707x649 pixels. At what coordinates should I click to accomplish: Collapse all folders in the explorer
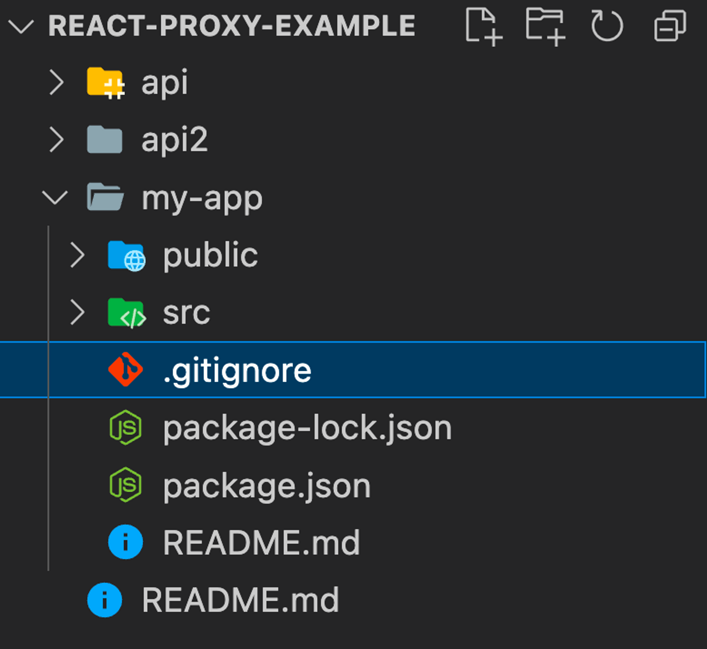(670, 26)
